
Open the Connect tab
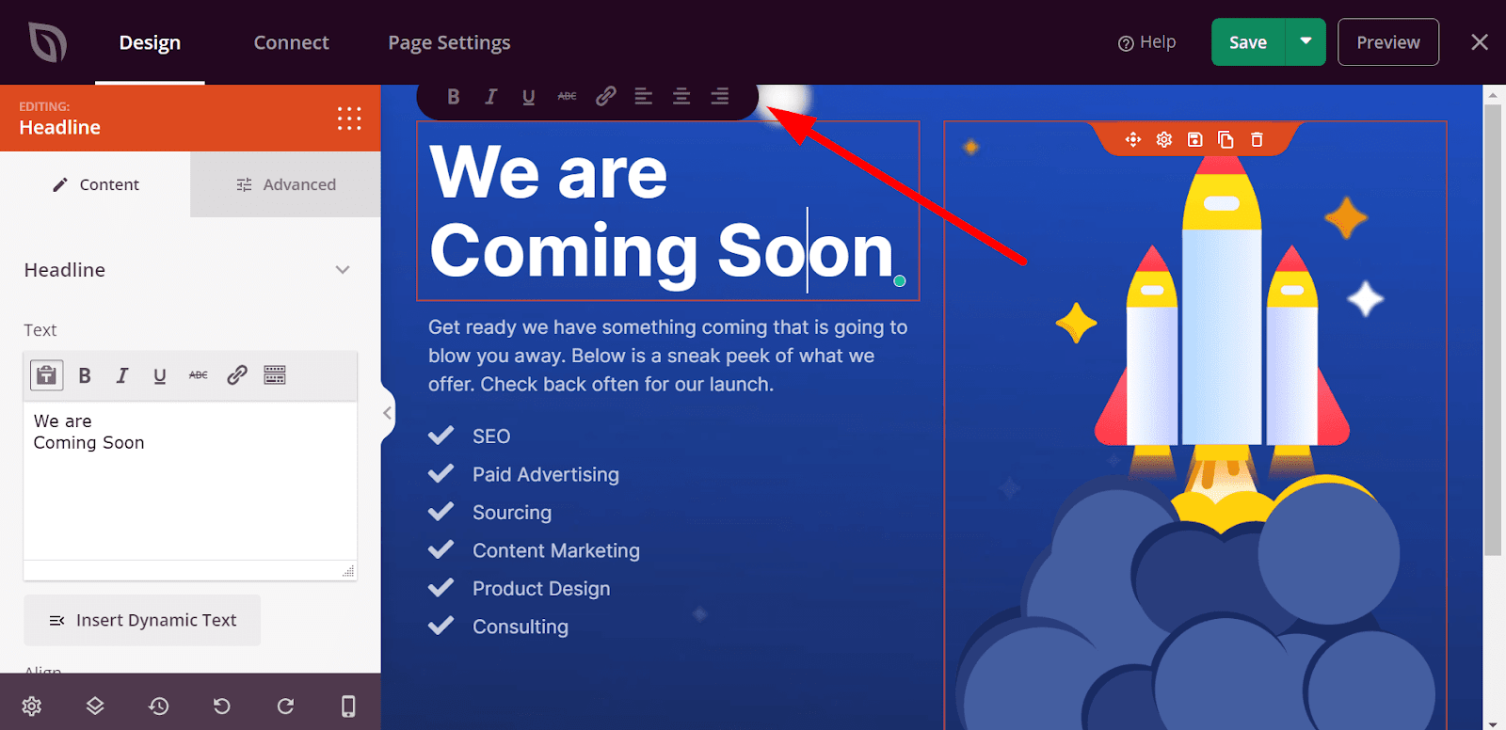(x=291, y=42)
